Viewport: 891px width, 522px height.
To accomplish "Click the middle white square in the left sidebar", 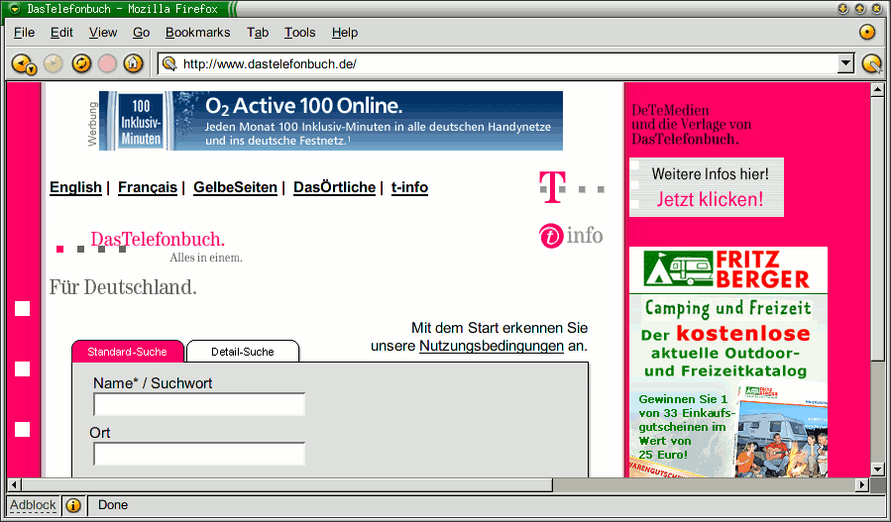I will (22, 369).
